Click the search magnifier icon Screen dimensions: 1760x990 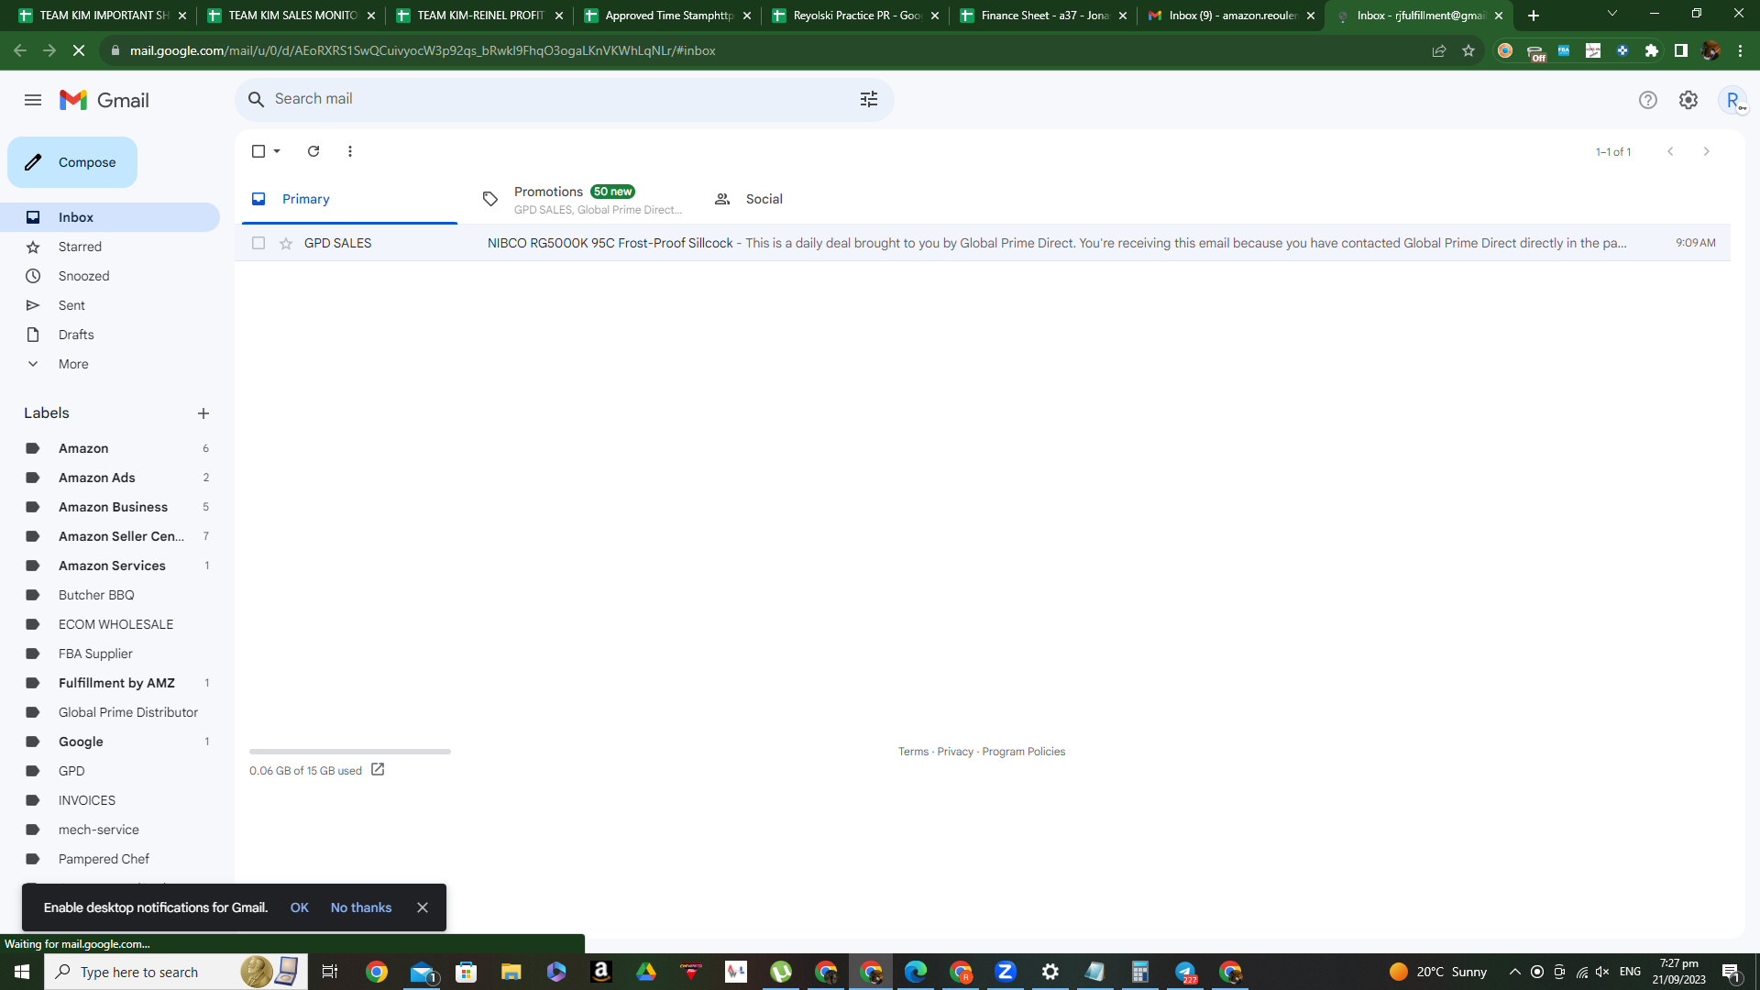coord(257,99)
